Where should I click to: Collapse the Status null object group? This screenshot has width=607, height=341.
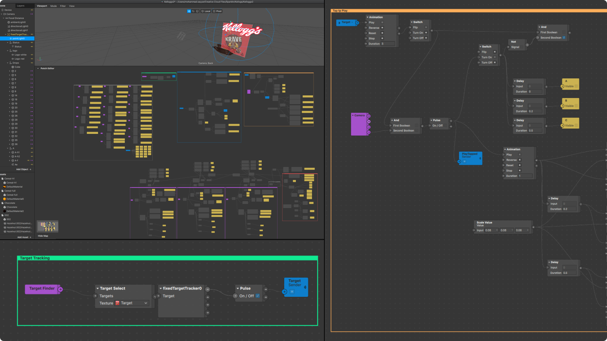8,43
